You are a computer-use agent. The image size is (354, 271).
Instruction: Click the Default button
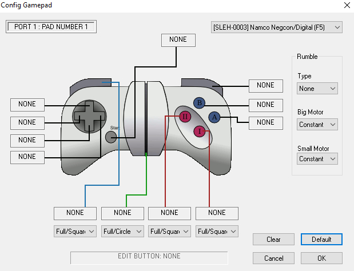[x=321, y=240]
